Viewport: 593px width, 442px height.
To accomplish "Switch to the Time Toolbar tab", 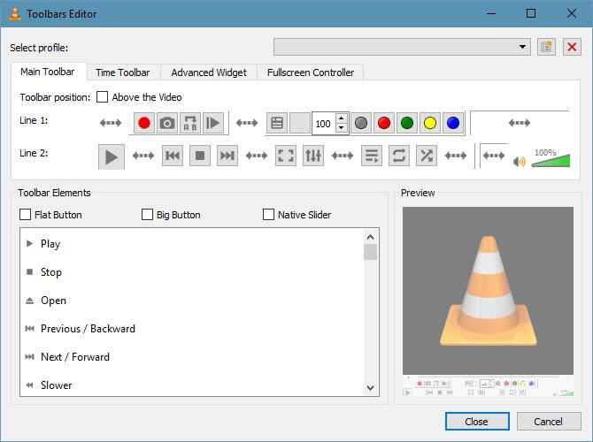I will tap(122, 72).
